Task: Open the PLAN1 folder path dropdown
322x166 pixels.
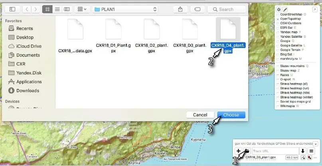Action: pos(125,9)
